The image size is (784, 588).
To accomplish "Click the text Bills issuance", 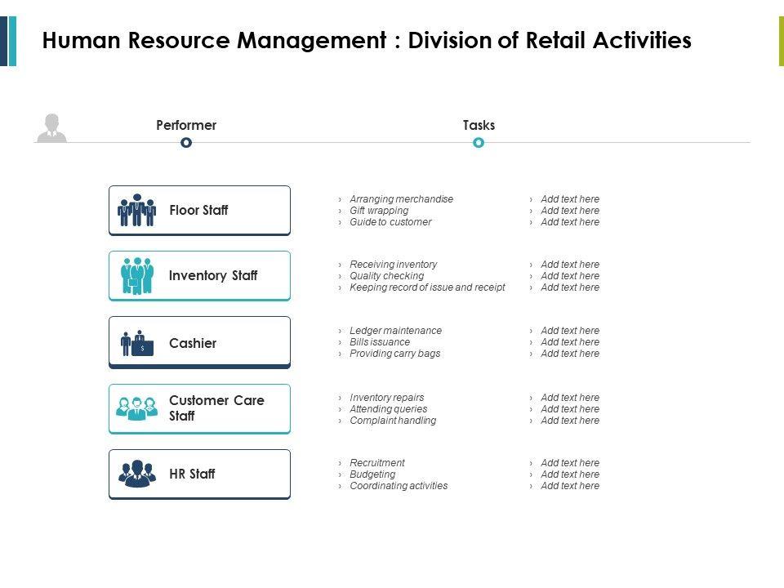I will click(380, 342).
